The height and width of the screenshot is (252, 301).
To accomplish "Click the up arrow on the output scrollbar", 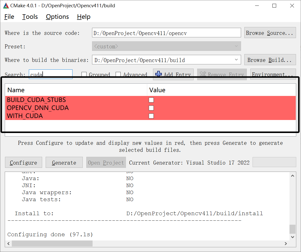I will pyautogui.click(x=292, y=175).
